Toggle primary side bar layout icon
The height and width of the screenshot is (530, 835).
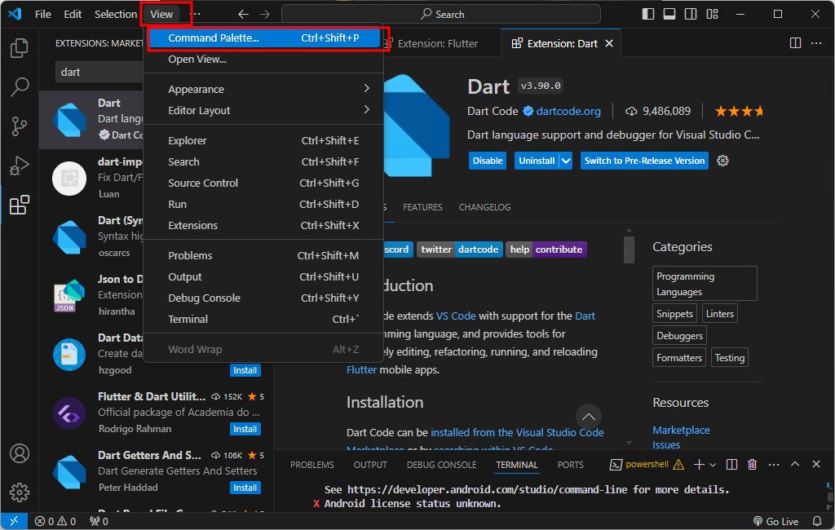(648, 14)
